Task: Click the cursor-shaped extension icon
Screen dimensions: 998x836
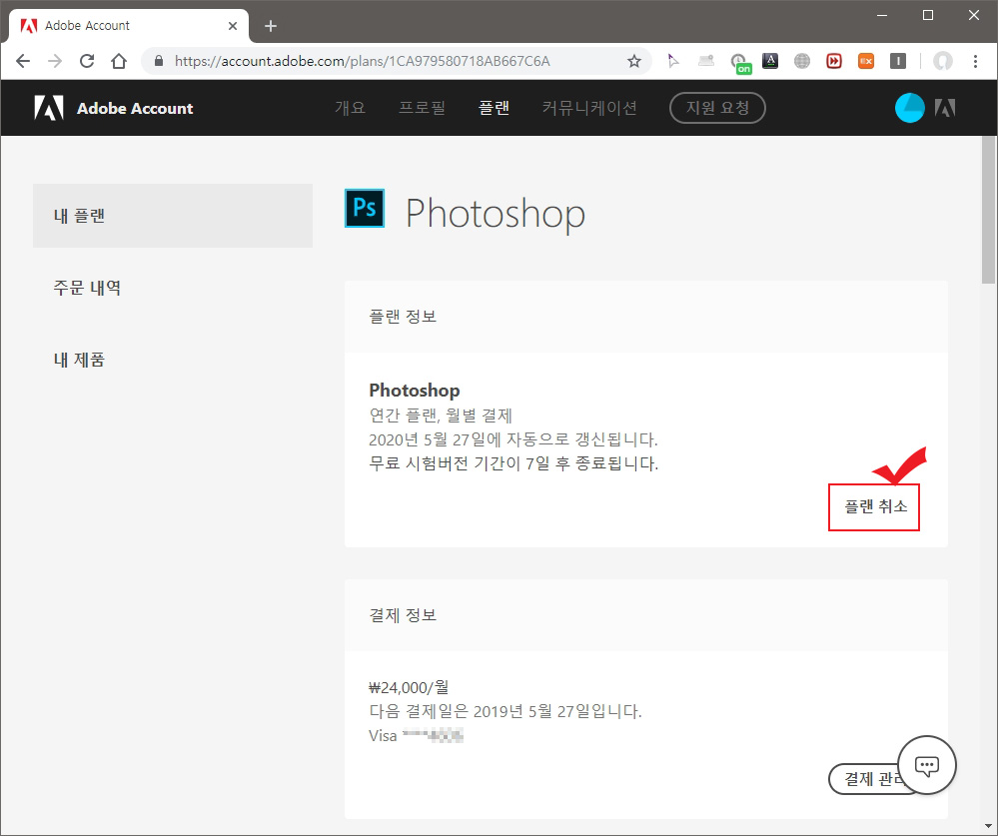Action: [673, 61]
